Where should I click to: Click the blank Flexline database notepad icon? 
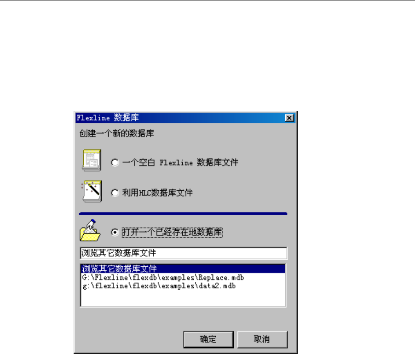coord(92,160)
